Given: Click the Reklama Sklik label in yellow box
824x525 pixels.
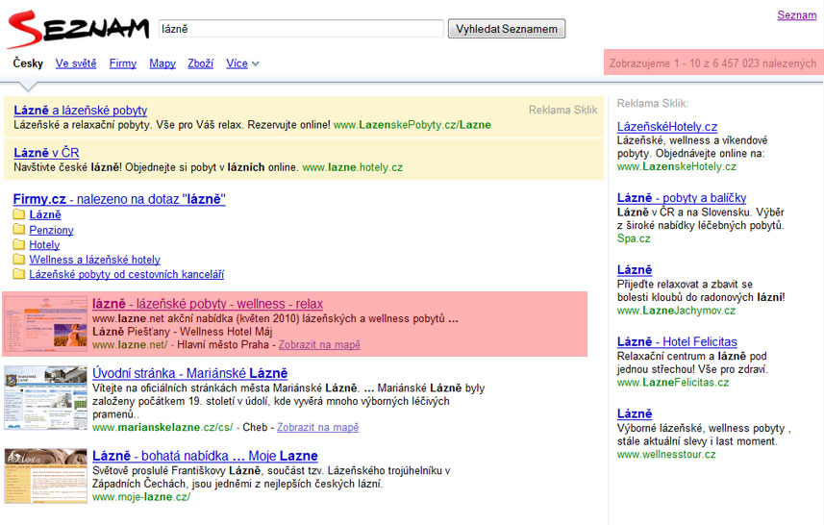Looking at the screenshot, I should (x=562, y=110).
